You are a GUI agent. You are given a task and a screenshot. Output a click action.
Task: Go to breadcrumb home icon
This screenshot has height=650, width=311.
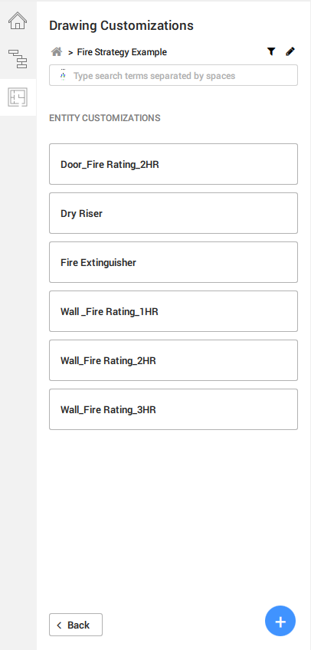tap(57, 52)
